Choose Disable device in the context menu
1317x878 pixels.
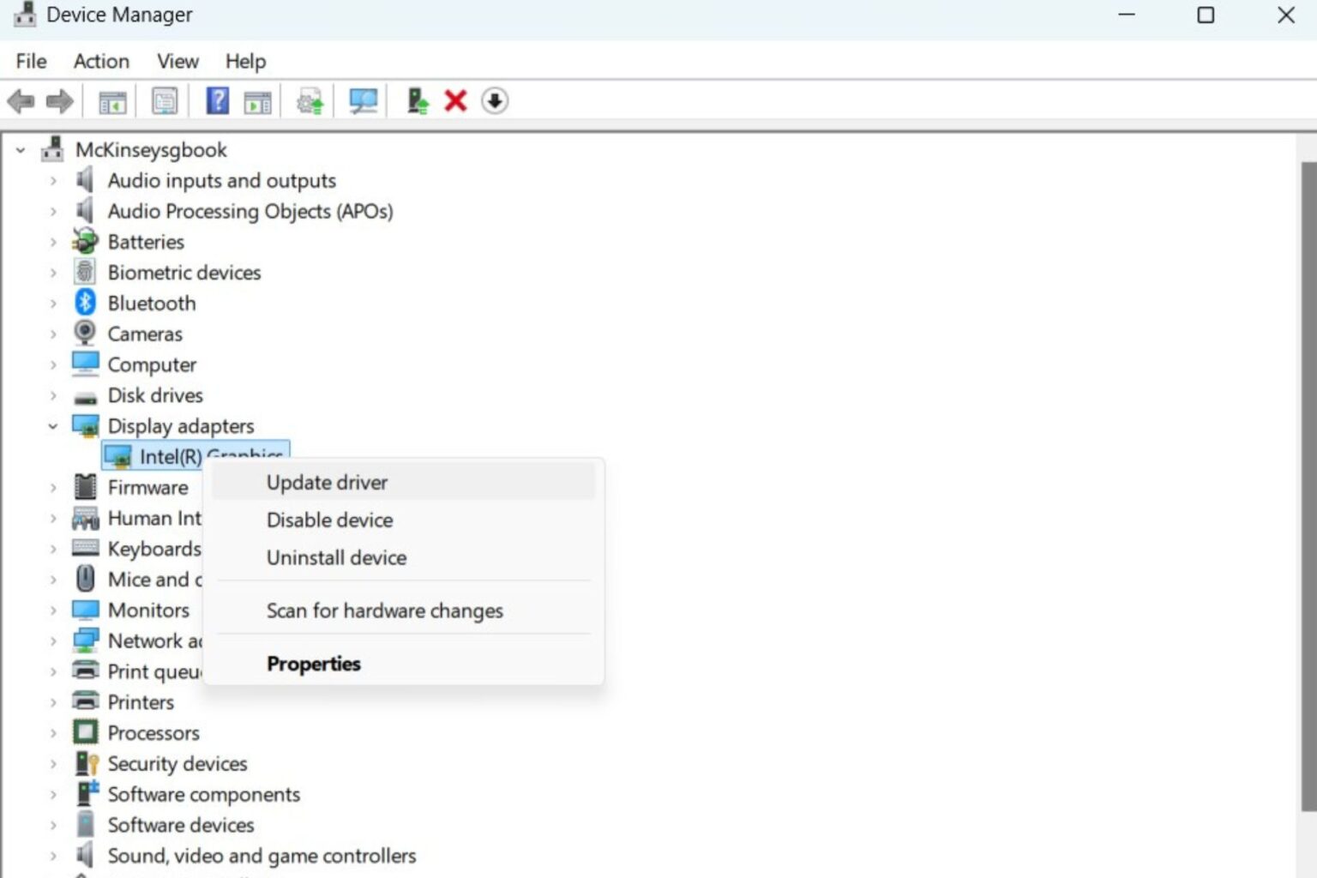[x=329, y=520]
